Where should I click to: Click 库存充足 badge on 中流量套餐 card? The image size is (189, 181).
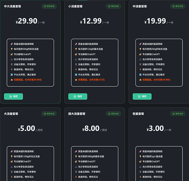(x=178, y=6)
